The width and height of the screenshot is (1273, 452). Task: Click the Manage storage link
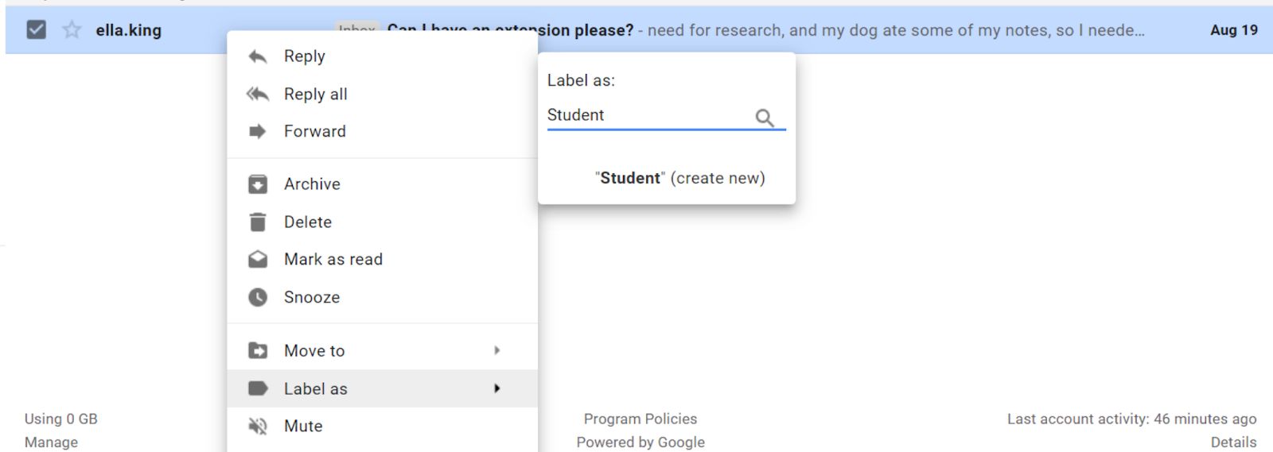point(51,442)
